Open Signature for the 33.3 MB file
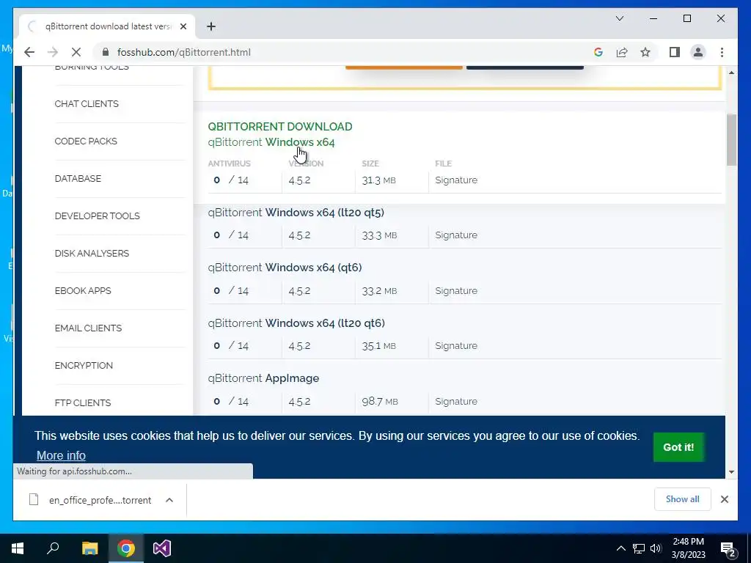 tap(456, 235)
